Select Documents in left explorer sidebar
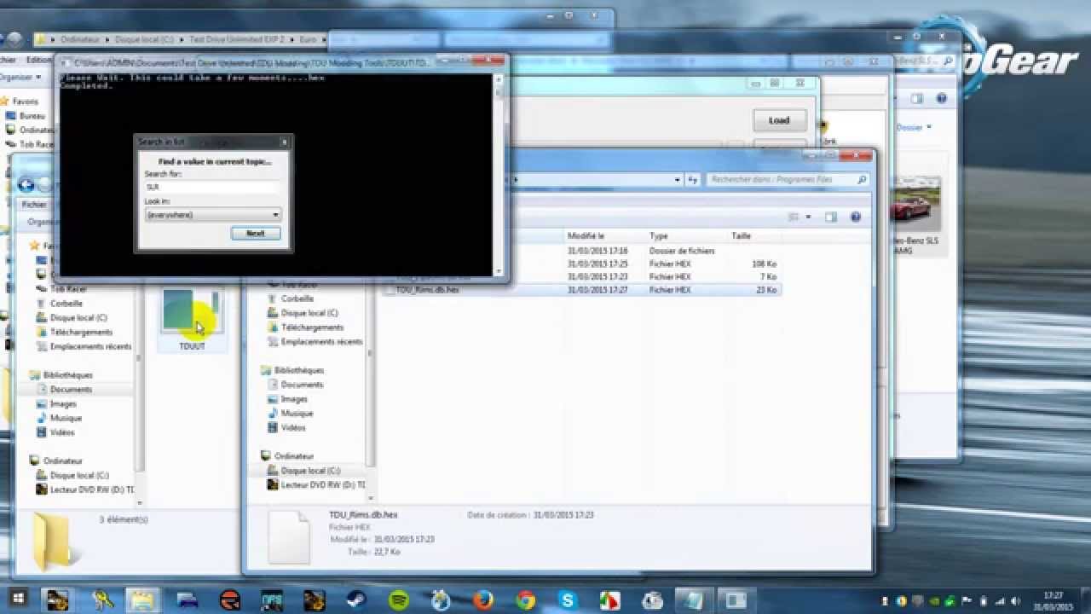 point(71,390)
